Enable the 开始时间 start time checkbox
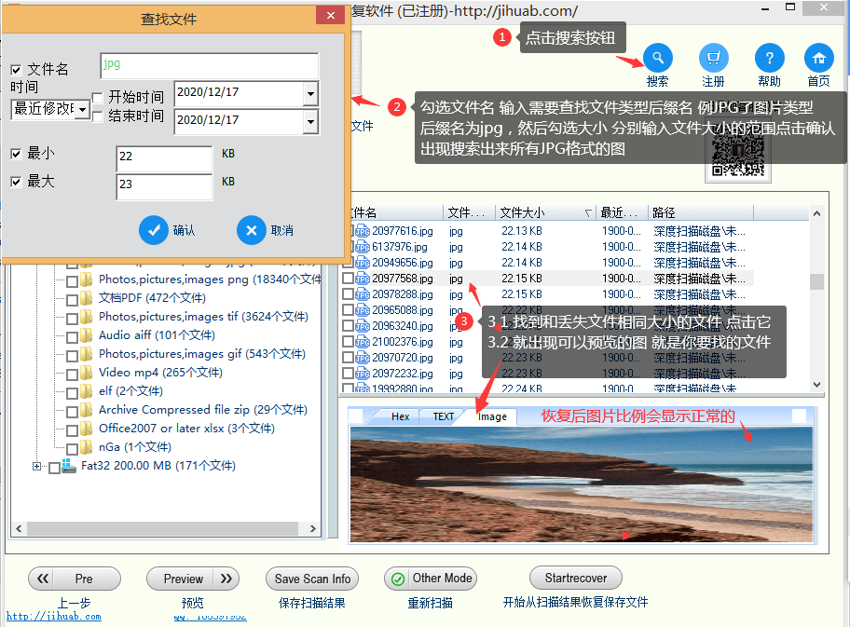 click(x=97, y=96)
